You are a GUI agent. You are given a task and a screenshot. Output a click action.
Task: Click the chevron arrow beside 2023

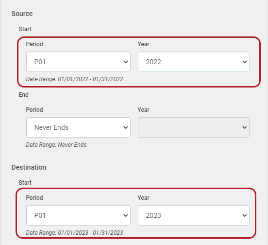tap(245, 215)
